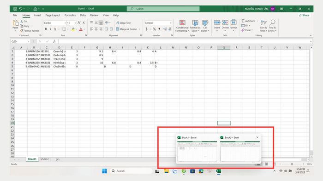Apply the red Font Color swatch

pyautogui.click(x=81, y=29)
